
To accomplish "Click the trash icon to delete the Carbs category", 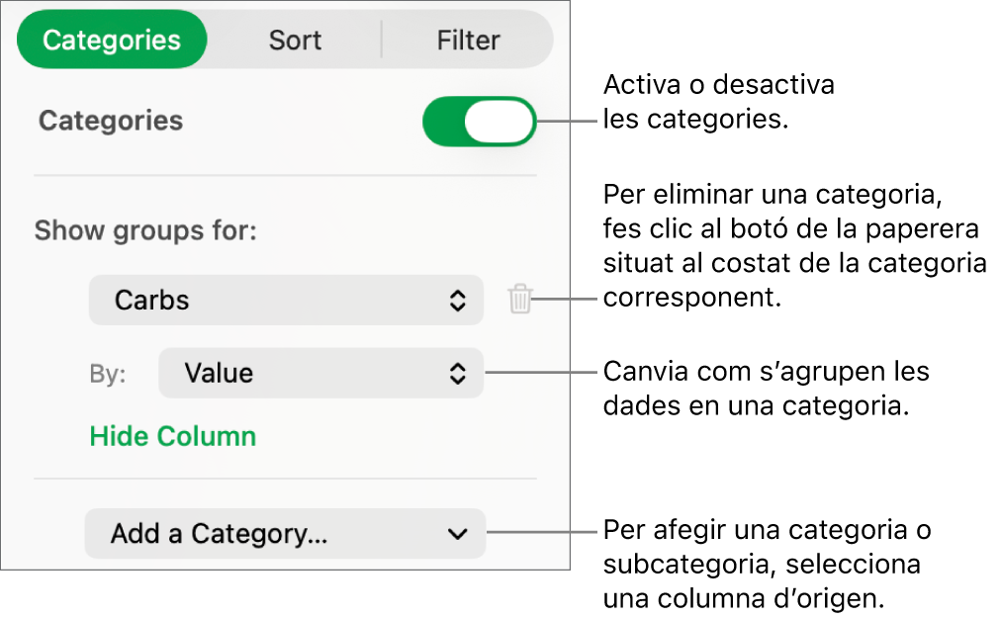I will tap(519, 300).
